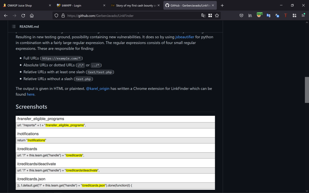The width and height of the screenshot is (309, 193).
Task: Follow the 'here' Chrome extension link
Action: [31, 94]
